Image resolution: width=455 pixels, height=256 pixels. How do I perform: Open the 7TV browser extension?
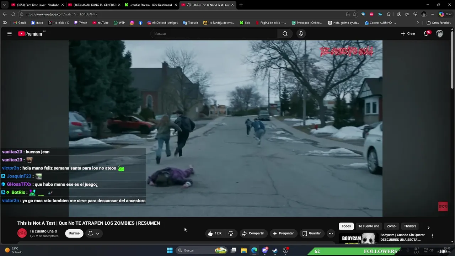380,14
